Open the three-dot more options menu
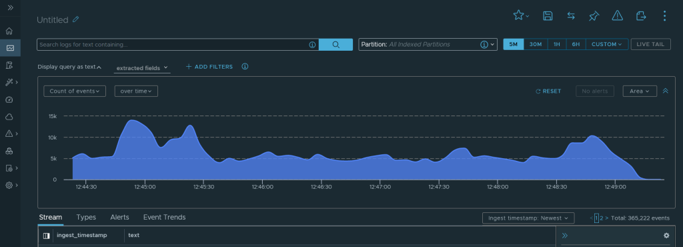 [x=664, y=16]
